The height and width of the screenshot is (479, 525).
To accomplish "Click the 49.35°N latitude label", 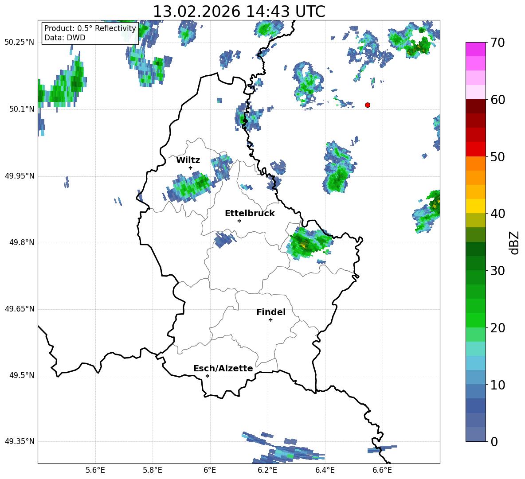I will (x=20, y=441).
